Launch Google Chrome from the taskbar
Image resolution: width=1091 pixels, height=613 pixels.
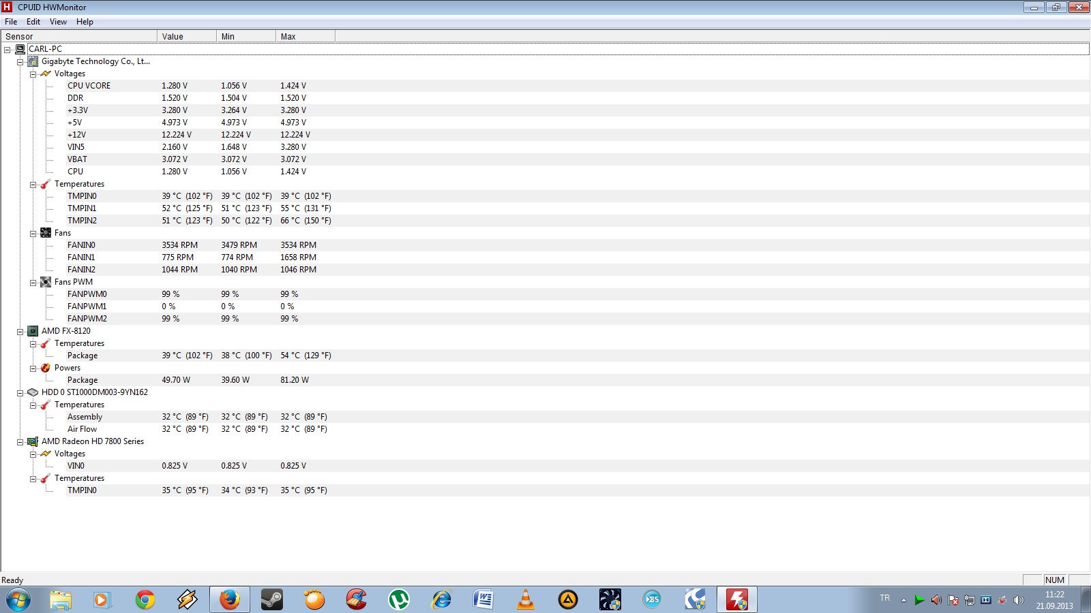(x=145, y=600)
